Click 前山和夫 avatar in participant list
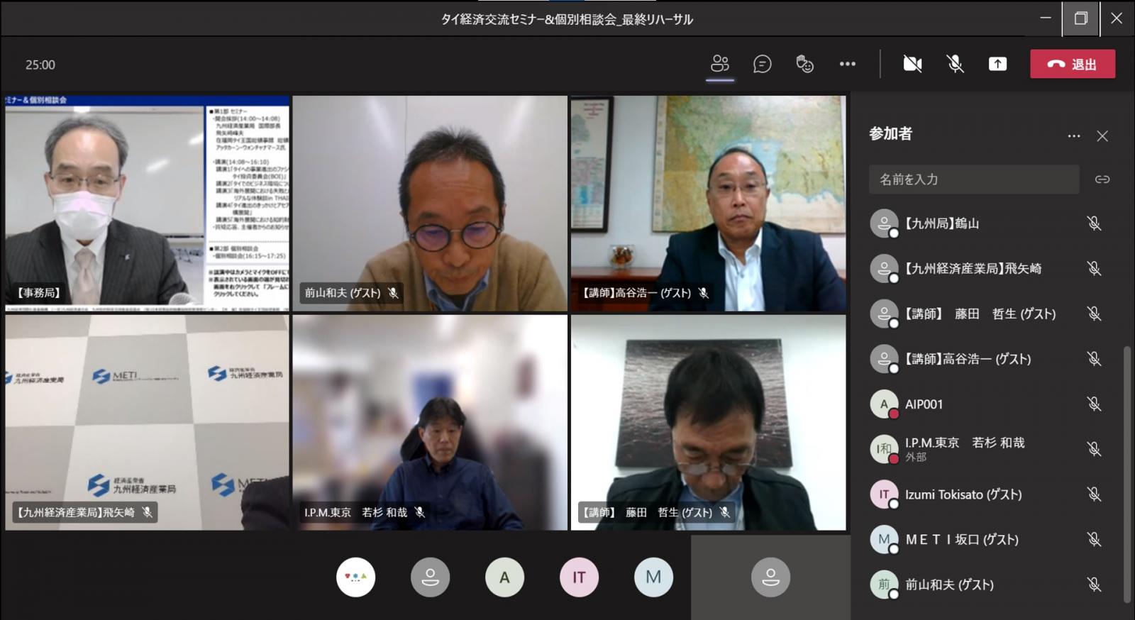 point(884,585)
